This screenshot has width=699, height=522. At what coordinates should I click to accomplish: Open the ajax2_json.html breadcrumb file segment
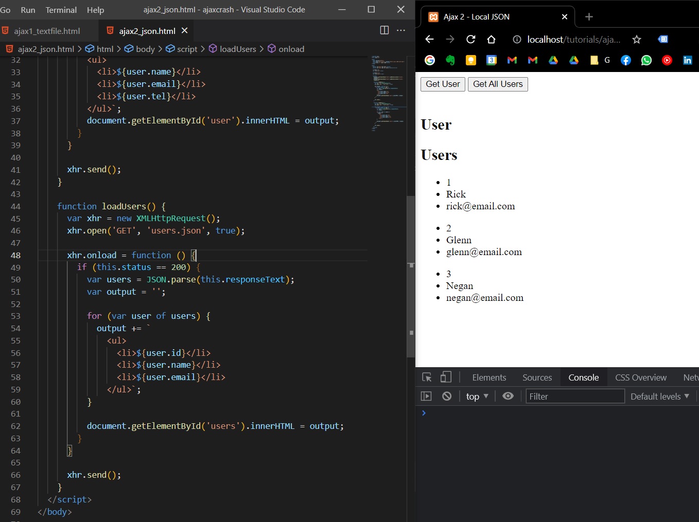(40, 49)
